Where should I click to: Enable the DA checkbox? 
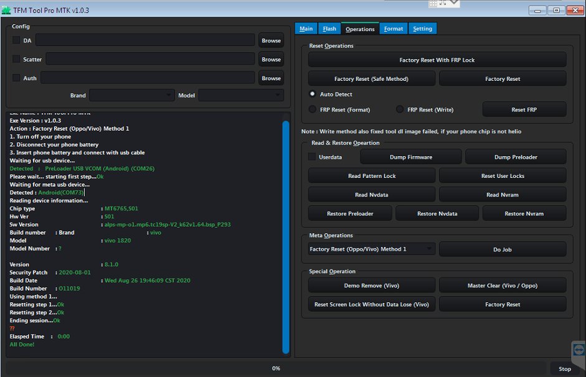[16, 40]
